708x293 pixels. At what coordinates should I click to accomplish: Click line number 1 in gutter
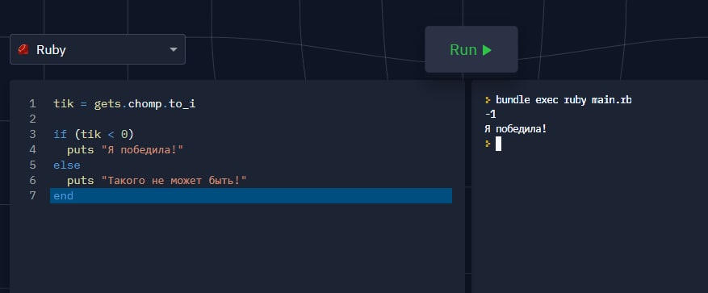(x=32, y=104)
